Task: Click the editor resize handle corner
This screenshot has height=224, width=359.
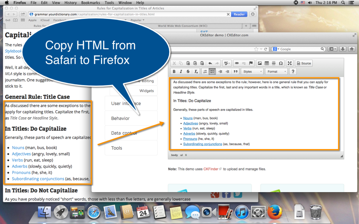Action: [341, 156]
